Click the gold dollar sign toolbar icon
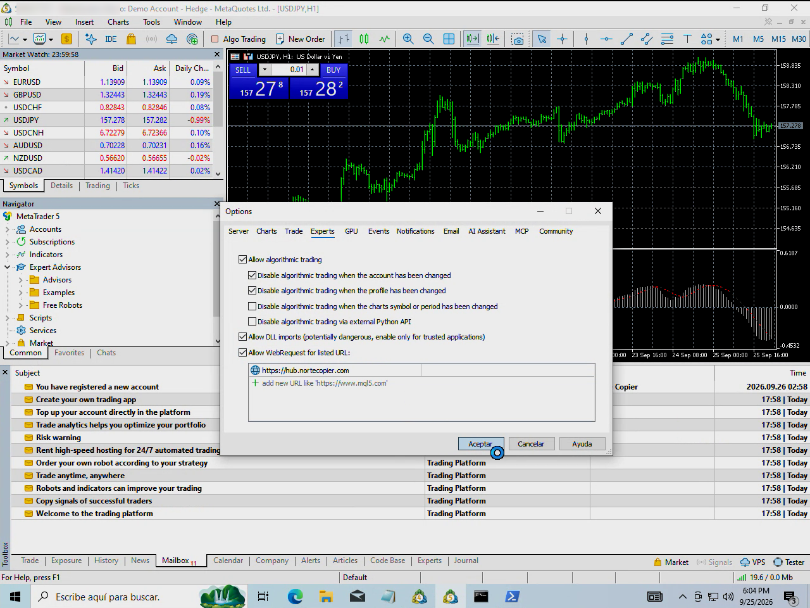This screenshot has height=608, width=810. click(66, 39)
